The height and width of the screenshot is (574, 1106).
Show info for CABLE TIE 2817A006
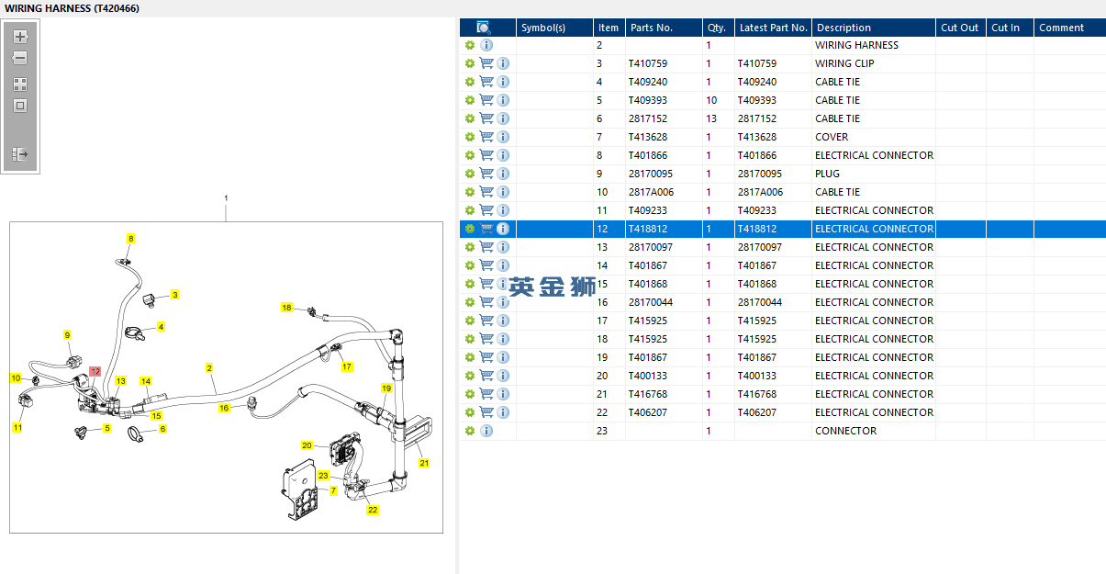503,192
